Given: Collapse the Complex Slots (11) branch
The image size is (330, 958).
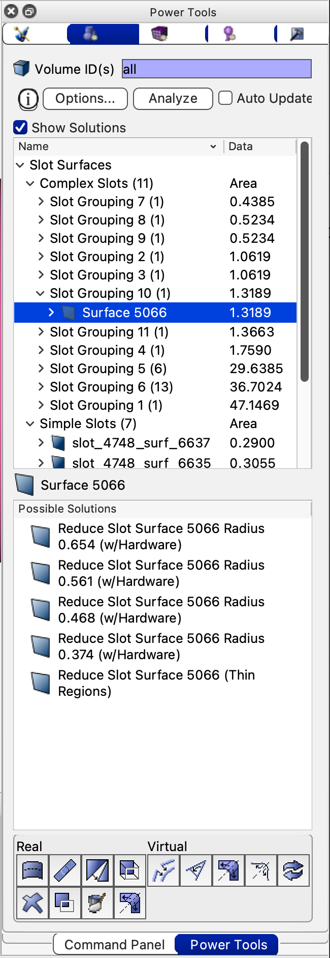Looking at the screenshot, I should click(x=30, y=183).
